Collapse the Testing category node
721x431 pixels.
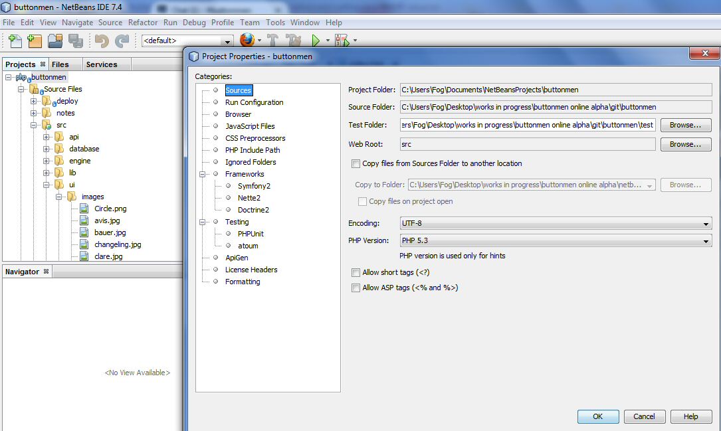coord(202,222)
